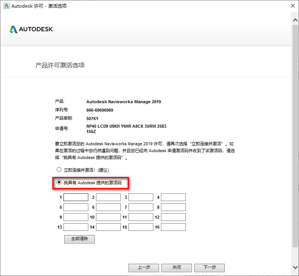Select 我具有 Autodesk 提供的激活码 radio option
Viewport: 299px width, 276px height.
pos(59,183)
